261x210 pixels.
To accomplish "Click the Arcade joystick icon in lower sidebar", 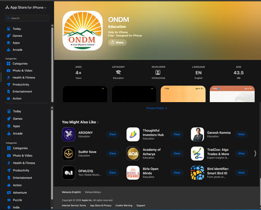I will [x=9, y=133].
